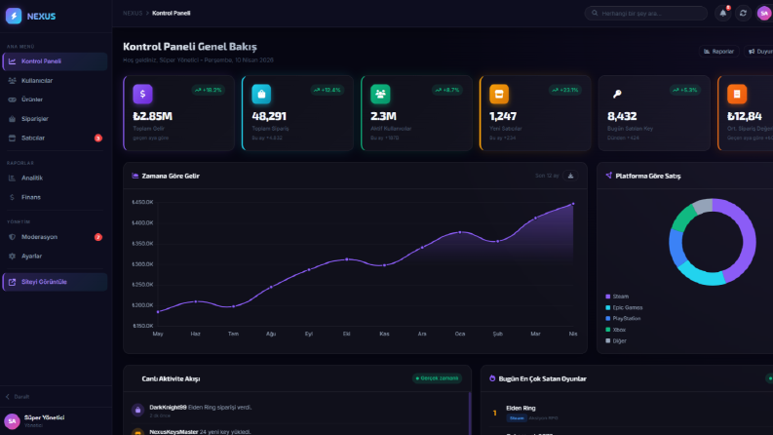
Task: Click the icon beside Platforma Göre Satış
Action: [609, 176]
